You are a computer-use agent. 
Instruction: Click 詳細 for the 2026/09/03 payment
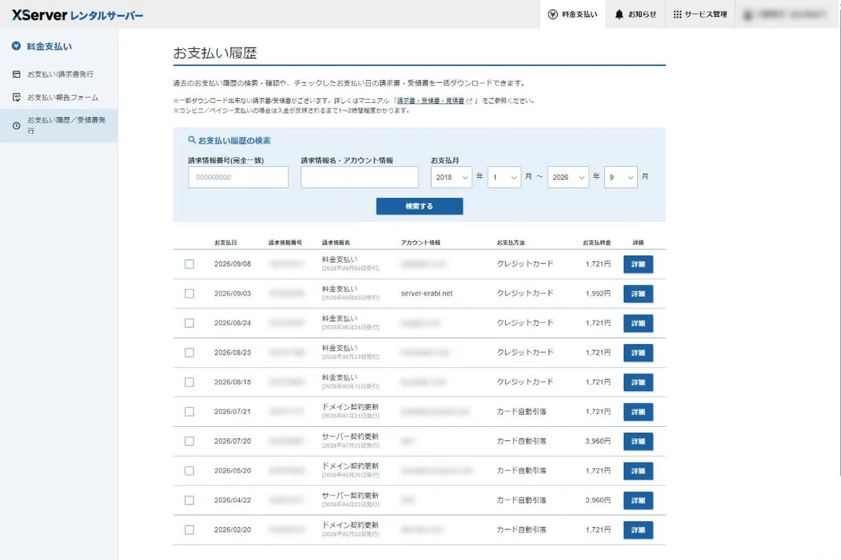pos(638,294)
